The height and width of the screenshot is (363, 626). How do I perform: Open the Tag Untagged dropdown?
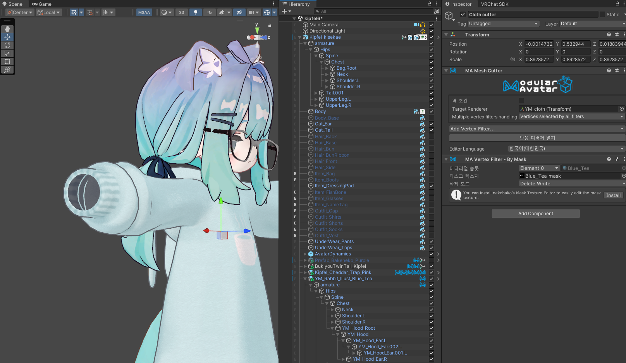click(504, 24)
